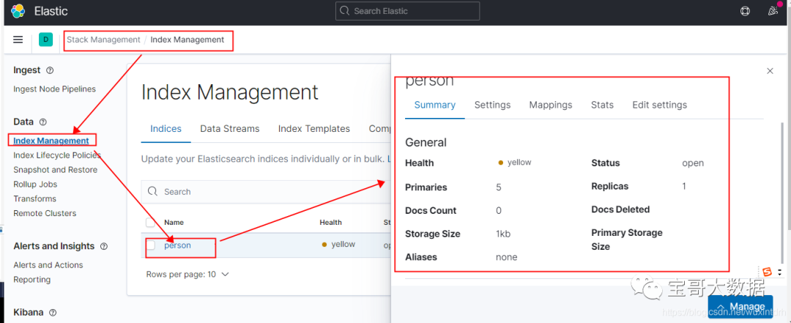Image resolution: width=791 pixels, height=323 pixels.
Task: Click the green D space avatar
Action: [46, 40]
